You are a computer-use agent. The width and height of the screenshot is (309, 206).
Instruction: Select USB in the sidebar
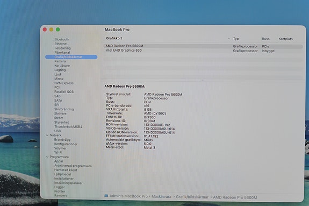58,131
